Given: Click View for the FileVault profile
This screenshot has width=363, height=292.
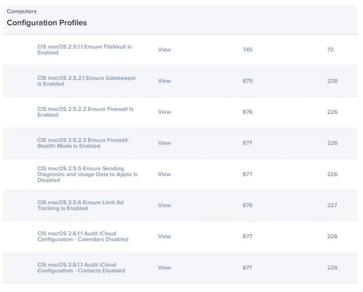Looking at the screenshot, I should 164,50.
